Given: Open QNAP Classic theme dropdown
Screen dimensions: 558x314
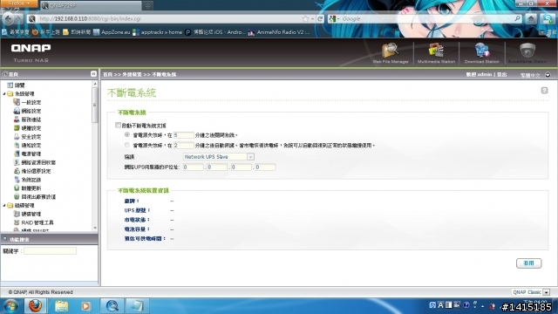Looking at the screenshot, I should pyautogui.click(x=531, y=292).
